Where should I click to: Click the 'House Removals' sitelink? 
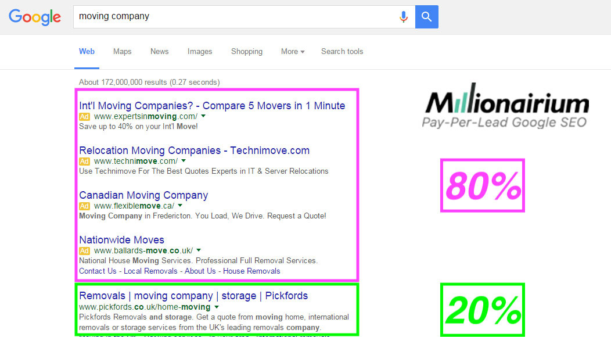point(251,271)
